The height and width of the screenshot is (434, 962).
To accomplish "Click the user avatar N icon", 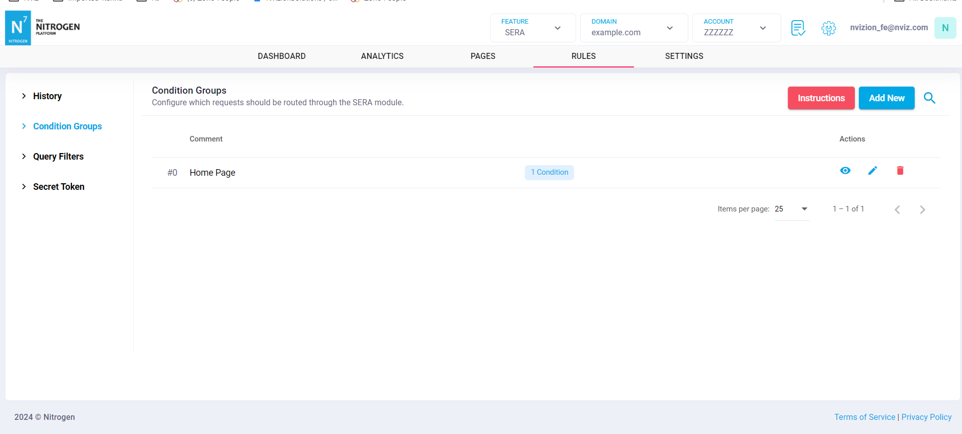I will point(945,28).
